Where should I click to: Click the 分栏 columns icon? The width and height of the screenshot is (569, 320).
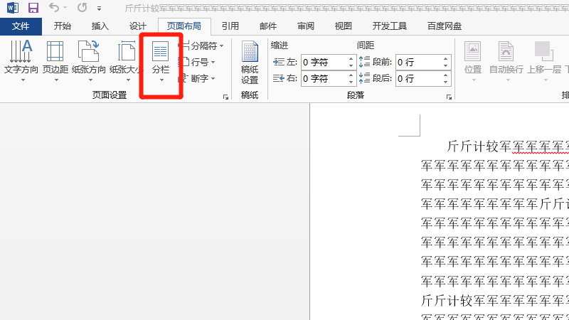coord(161,53)
